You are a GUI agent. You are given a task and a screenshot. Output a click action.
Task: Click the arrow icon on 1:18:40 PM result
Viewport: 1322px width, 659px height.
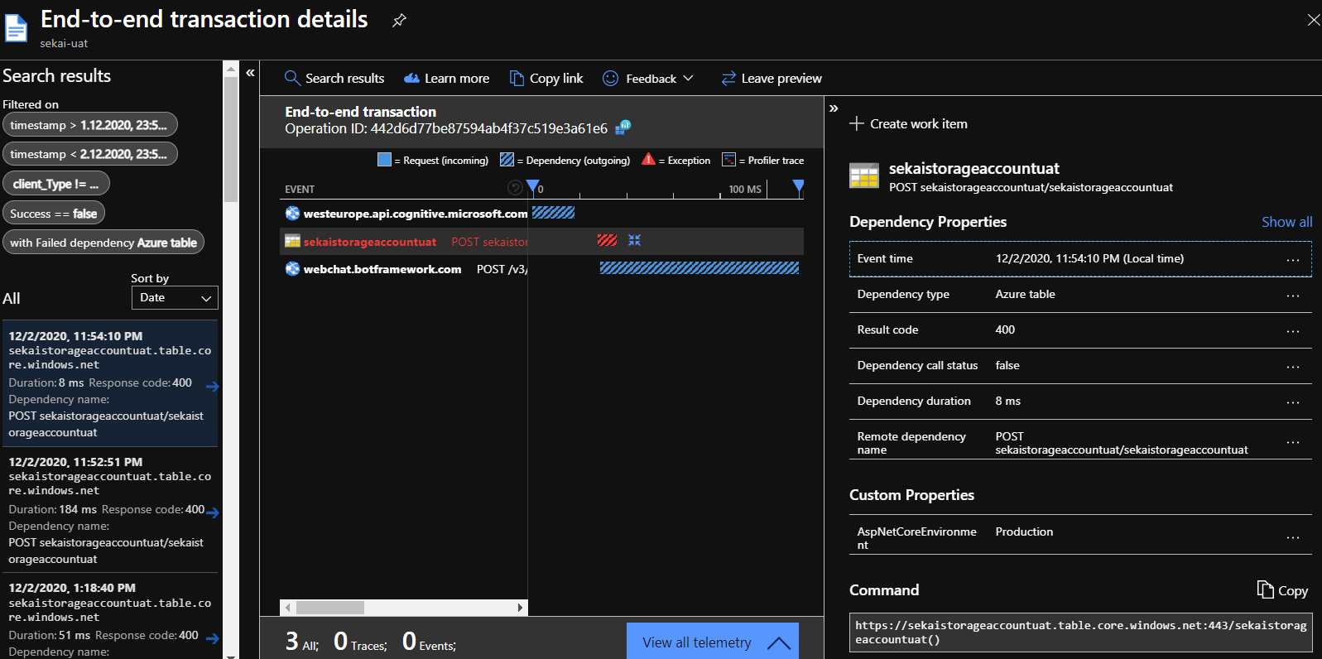click(x=213, y=639)
